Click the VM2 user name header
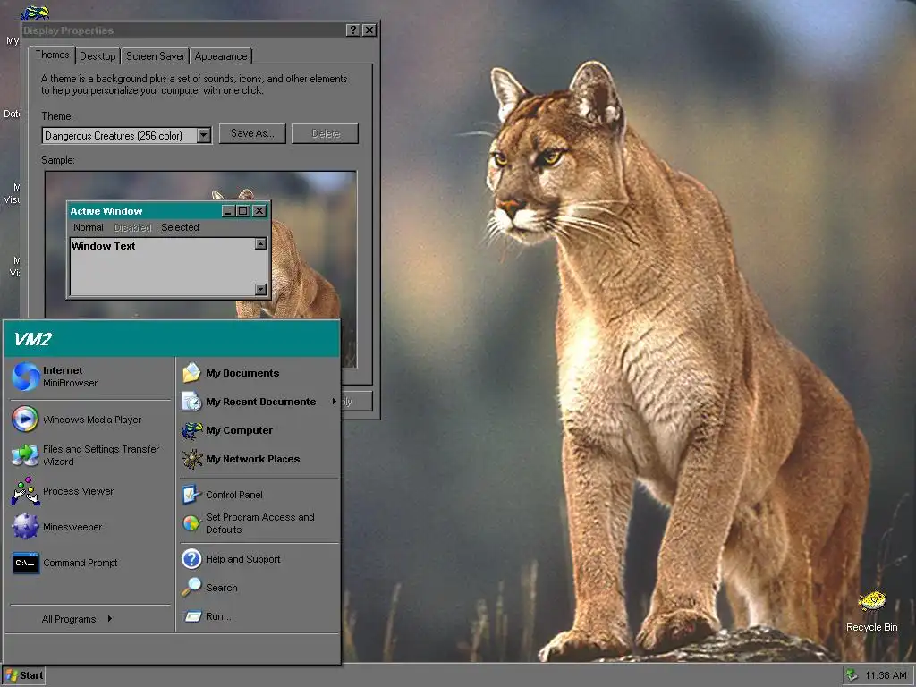The height and width of the screenshot is (687, 916). click(x=33, y=339)
